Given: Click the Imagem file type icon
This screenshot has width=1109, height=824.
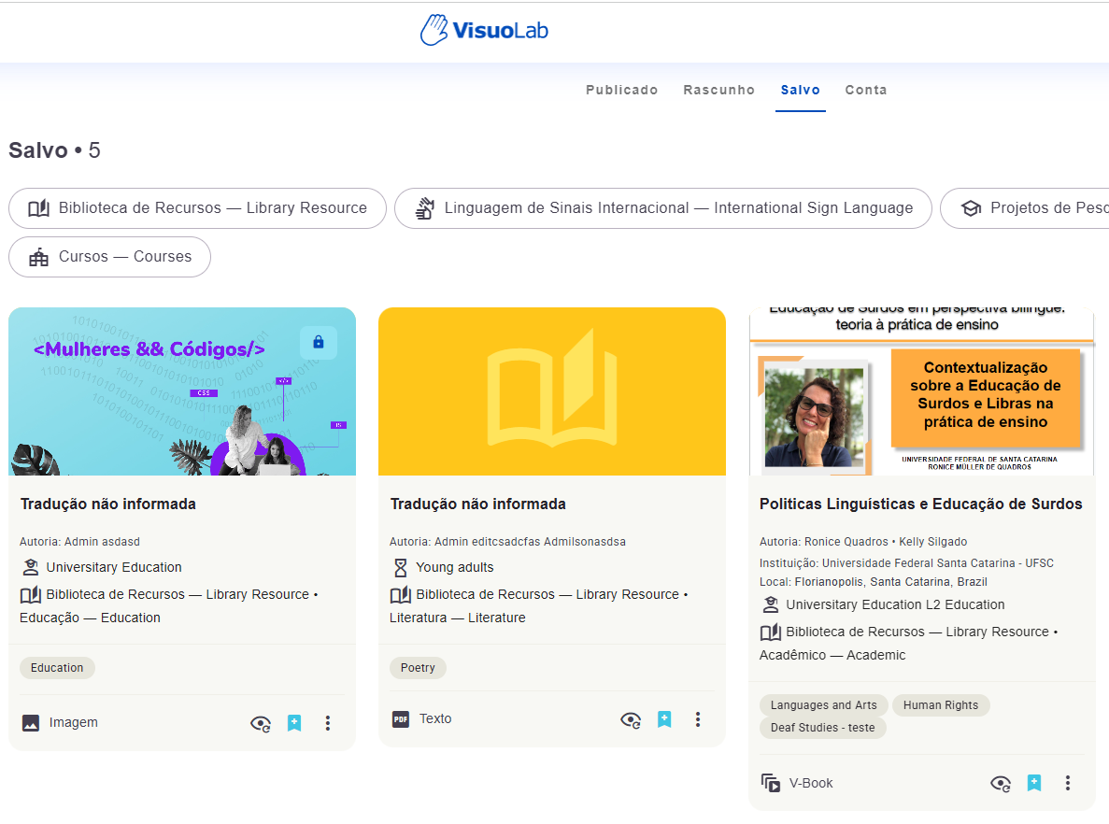Looking at the screenshot, I should tap(31, 723).
